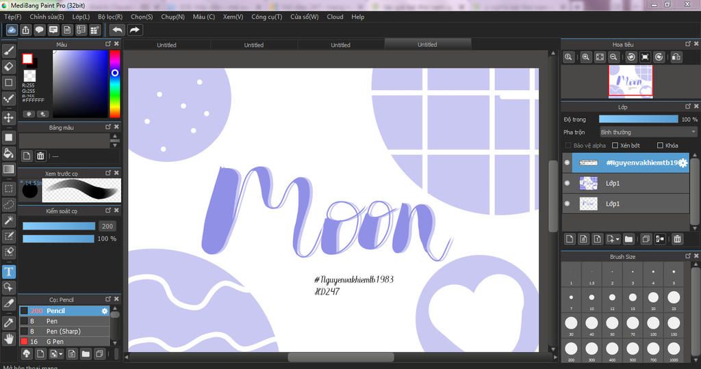
Task: Zoom in using the navigator magnifier plus
Action: 586,57
